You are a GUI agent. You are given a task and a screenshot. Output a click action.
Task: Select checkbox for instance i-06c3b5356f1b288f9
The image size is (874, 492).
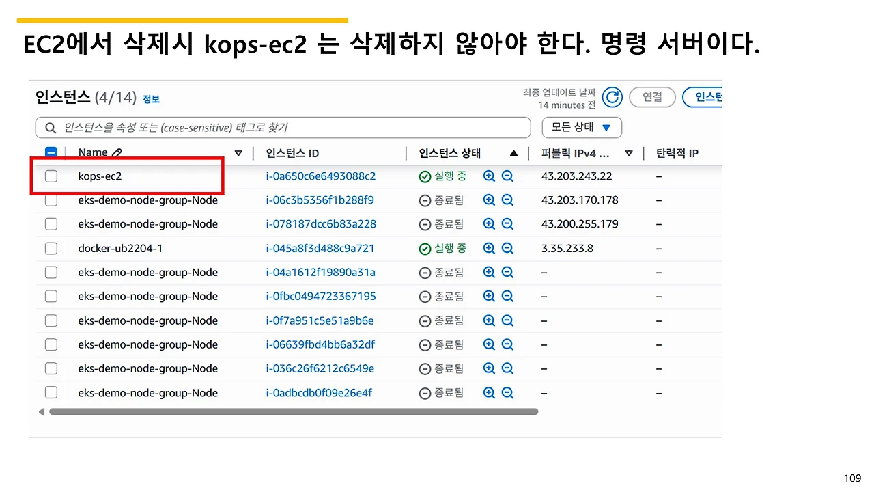click(51, 200)
